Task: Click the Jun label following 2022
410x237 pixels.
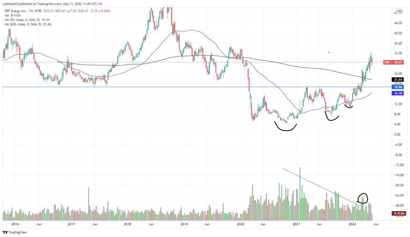Action: tap(376, 224)
